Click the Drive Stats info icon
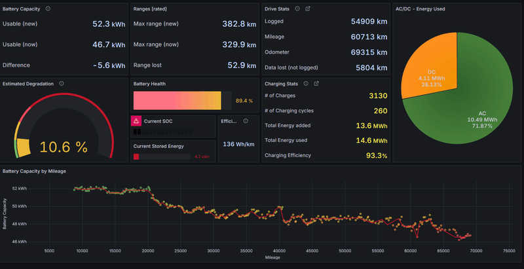Screen dimensions: 524x269 pyautogui.click(x=297, y=9)
